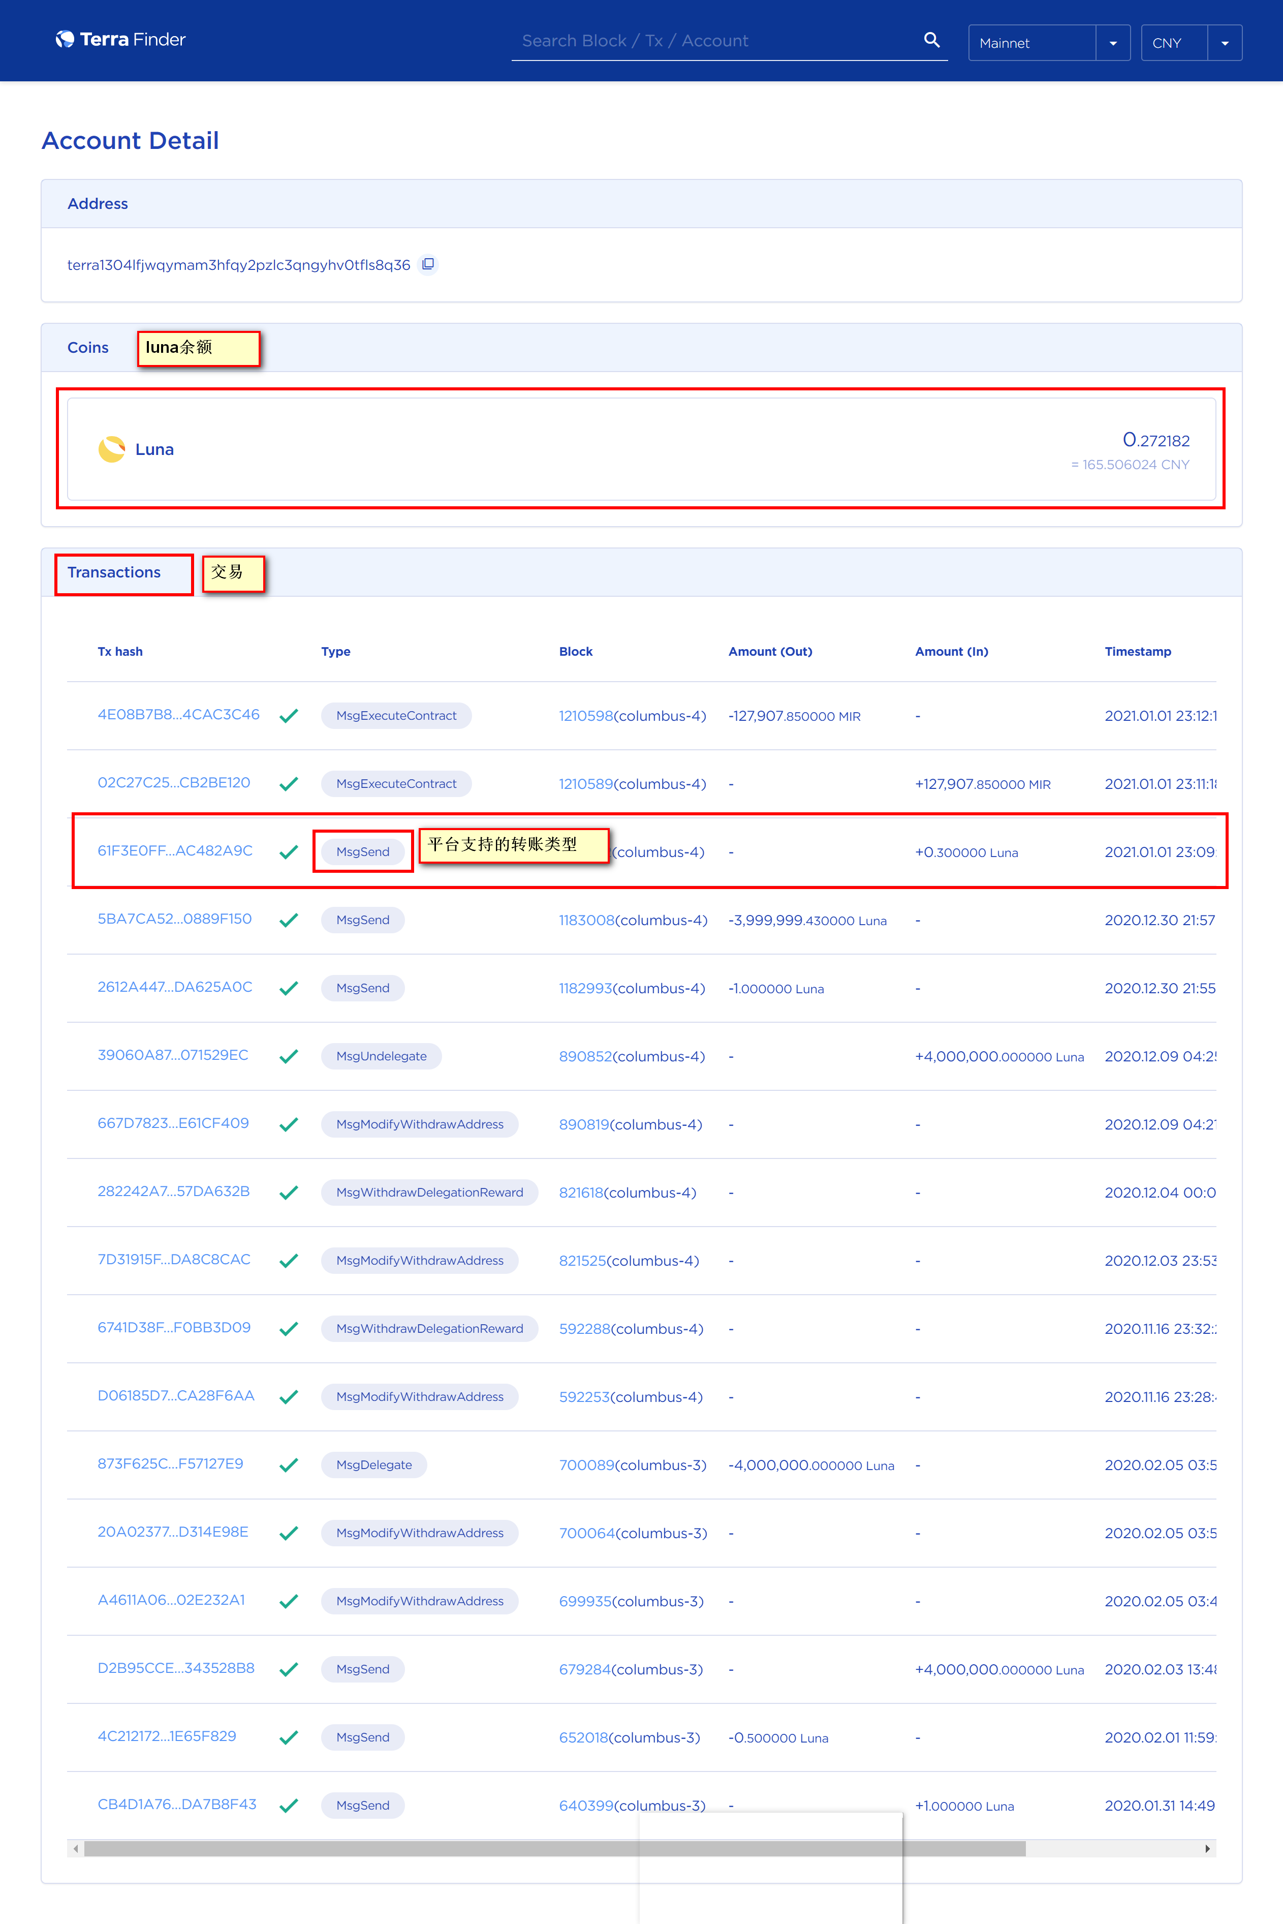Click the Terra Finder logo
The image size is (1283, 1924).
(120, 39)
